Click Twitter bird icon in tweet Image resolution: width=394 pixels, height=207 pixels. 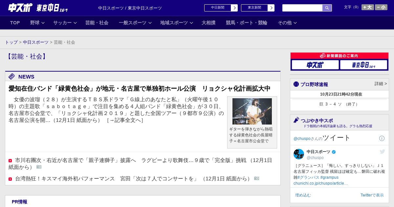[382, 151]
